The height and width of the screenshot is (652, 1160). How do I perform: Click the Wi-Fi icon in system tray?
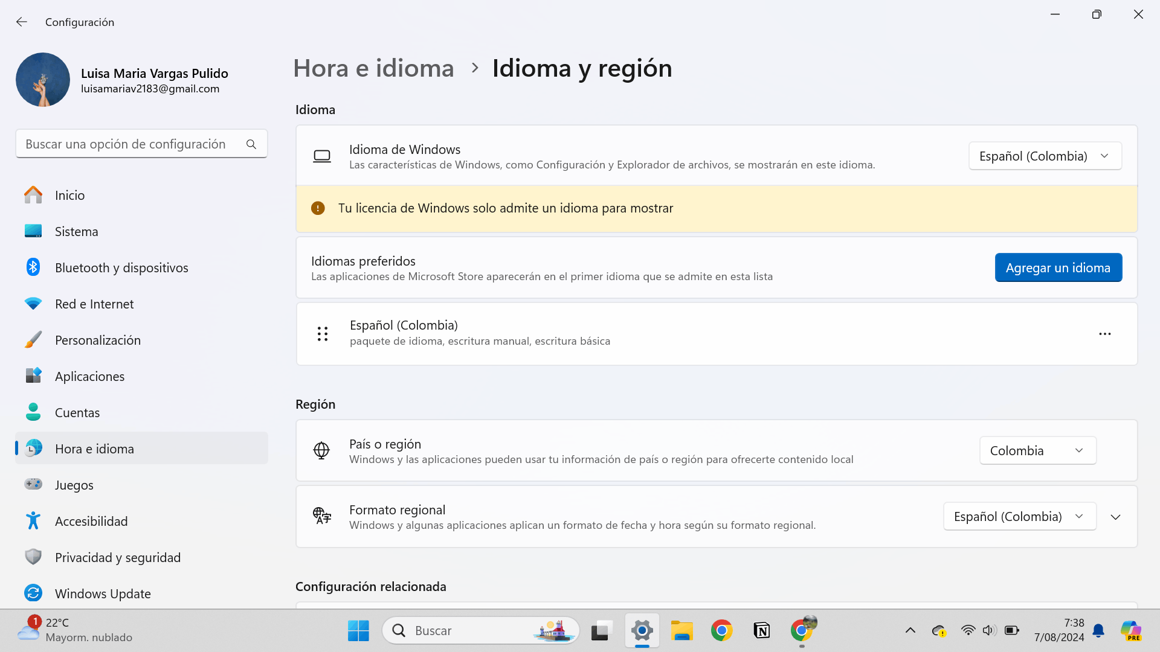coord(968,631)
